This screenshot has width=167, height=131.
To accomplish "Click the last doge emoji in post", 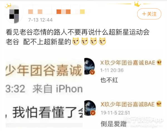I will click(x=102, y=41).
